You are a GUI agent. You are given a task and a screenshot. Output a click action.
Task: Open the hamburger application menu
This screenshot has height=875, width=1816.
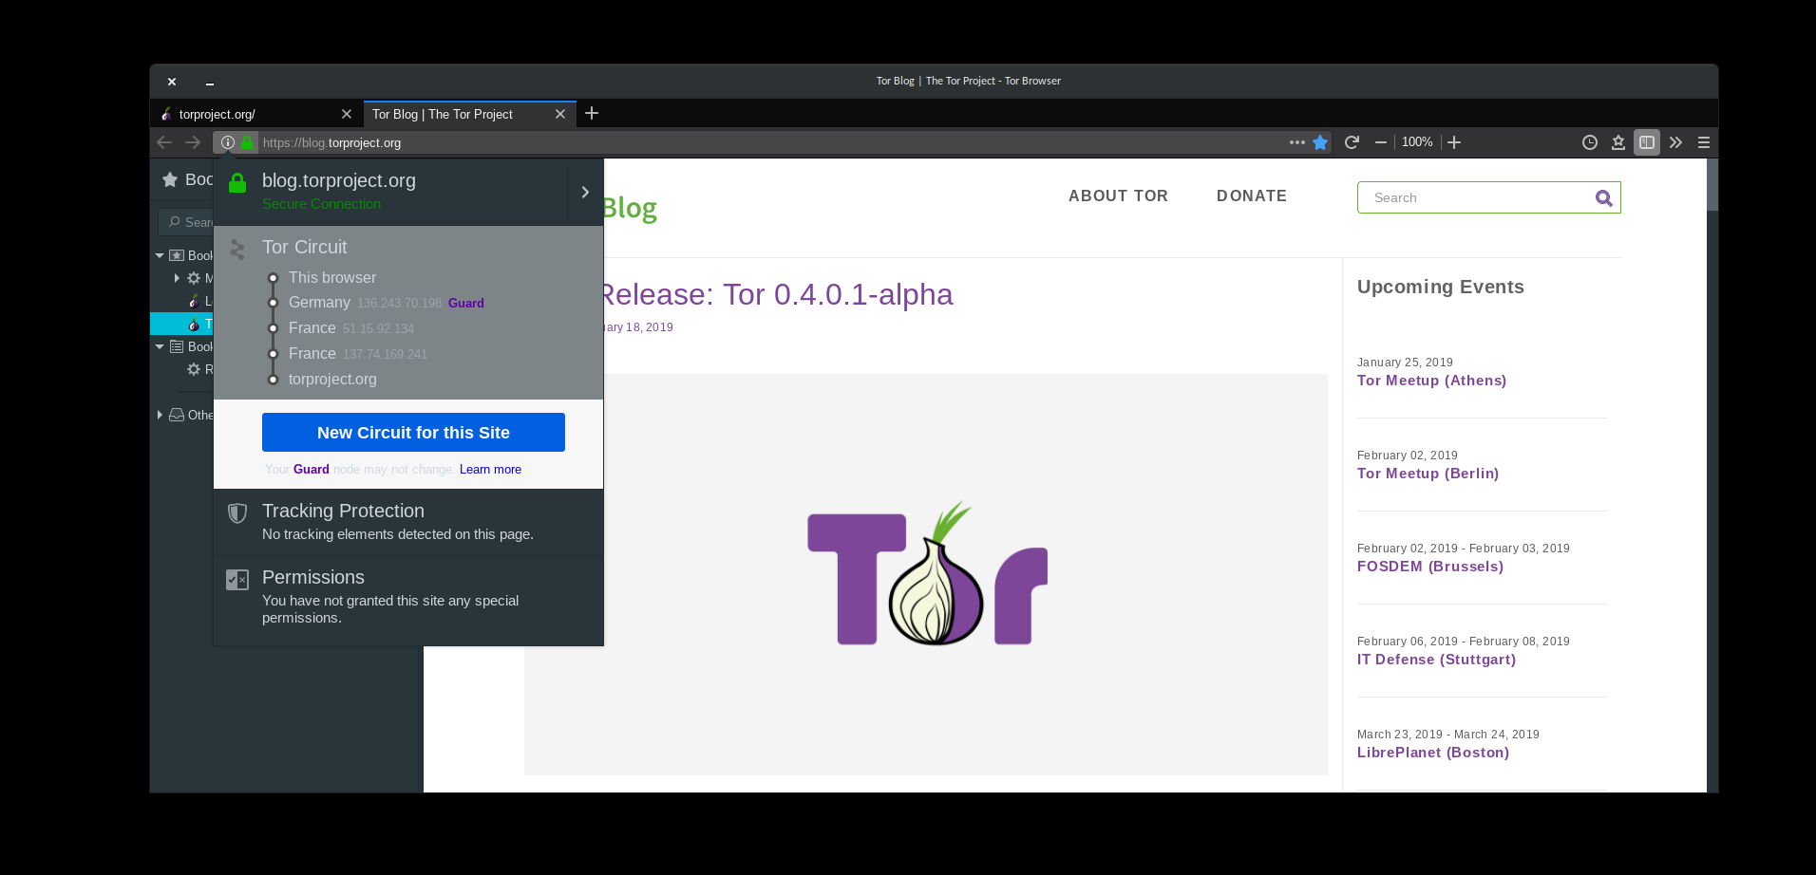(1704, 142)
